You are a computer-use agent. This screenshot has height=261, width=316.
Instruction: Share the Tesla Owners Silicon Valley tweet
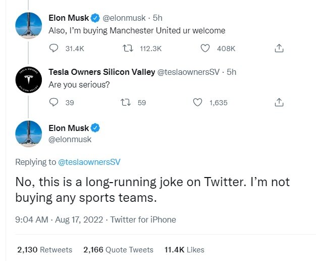coord(279,103)
